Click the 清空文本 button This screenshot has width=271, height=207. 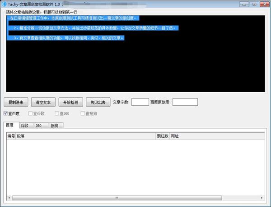(x=43, y=102)
